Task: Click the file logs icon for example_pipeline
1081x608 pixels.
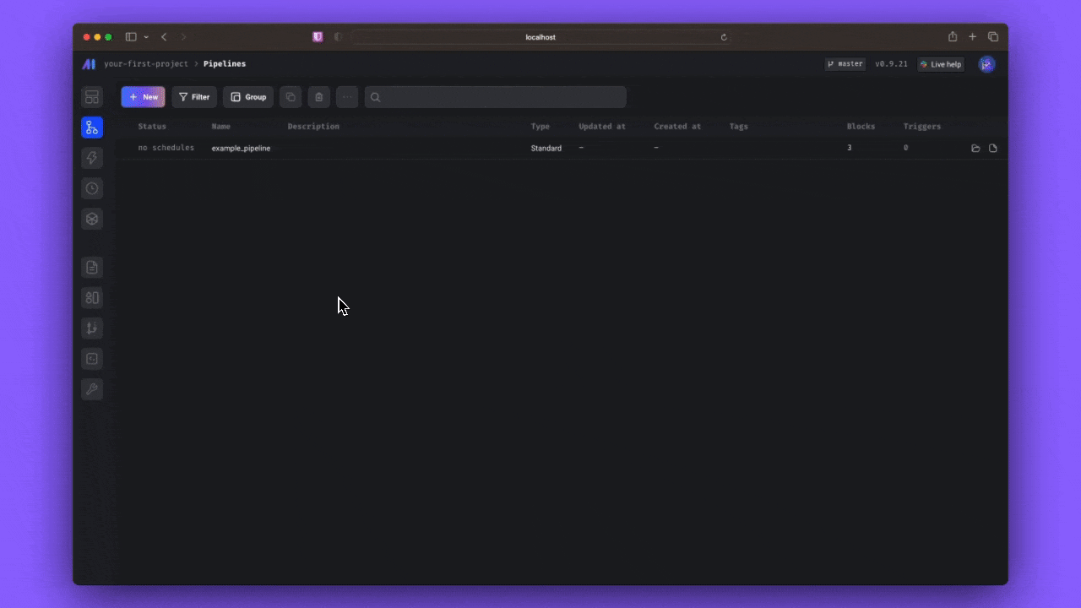Action: tap(993, 149)
